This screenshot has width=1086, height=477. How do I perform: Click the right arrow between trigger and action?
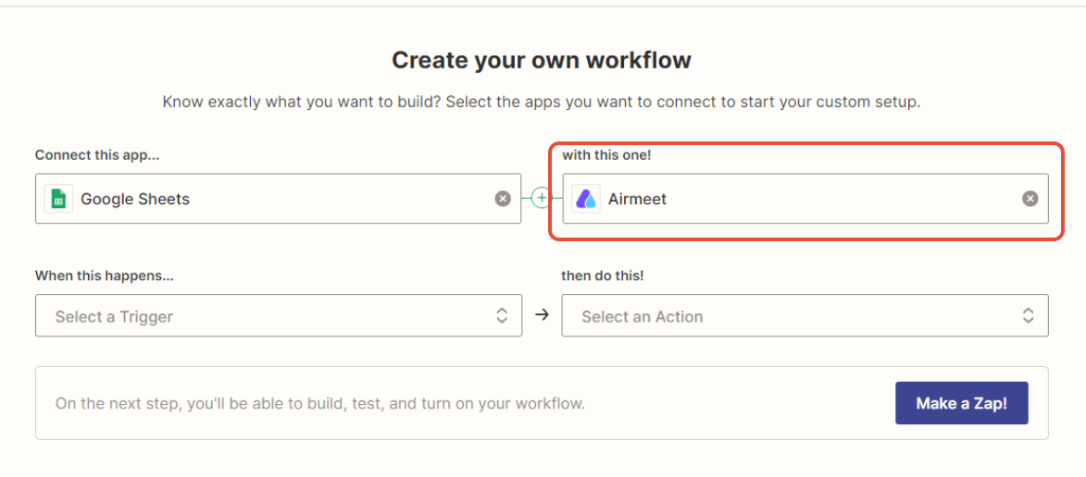(x=543, y=315)
